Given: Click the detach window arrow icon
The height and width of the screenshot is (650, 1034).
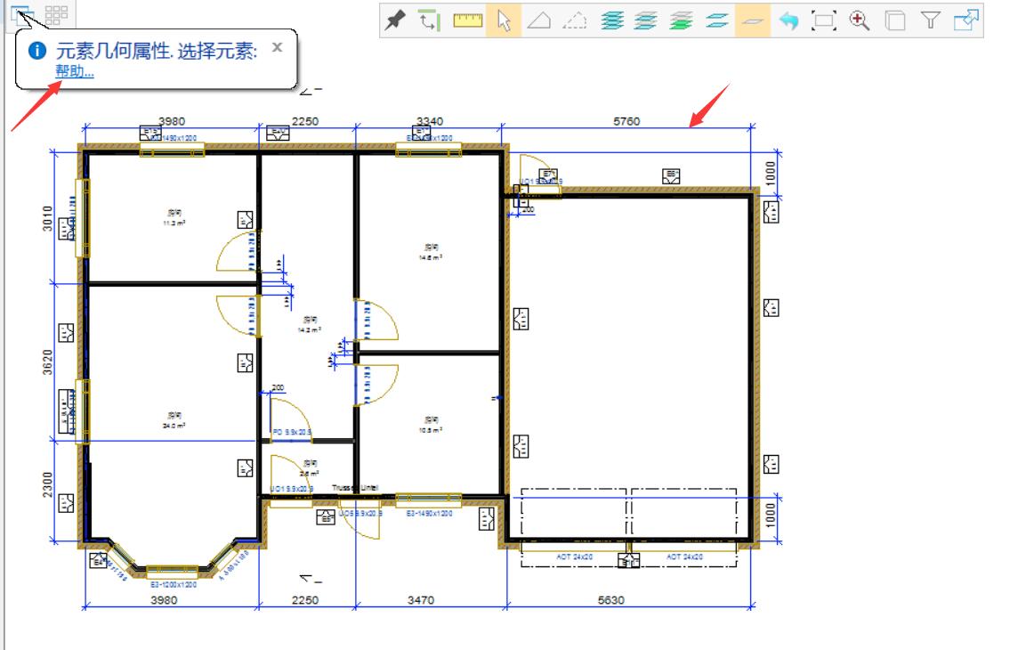Looking at the screenshot, I should (966, 20).
